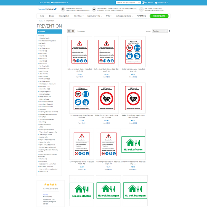Open My account via user icon

coord(143,2)
